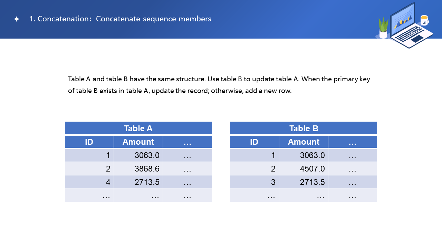Click the Amount column header in Table A
The height and width of the screenshot is (248, 442).
[138, 142]
